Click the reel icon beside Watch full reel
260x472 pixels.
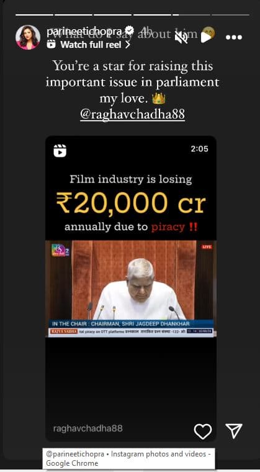pyautogui.click(x=52, y=45)
